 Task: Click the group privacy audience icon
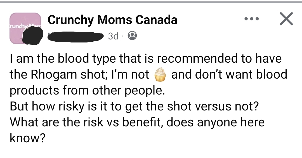click(x=132, y=36)
